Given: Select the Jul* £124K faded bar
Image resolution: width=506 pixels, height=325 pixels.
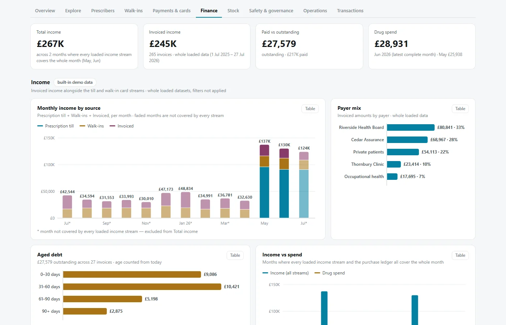Looking at the screenshot, I should pos(304,185).
